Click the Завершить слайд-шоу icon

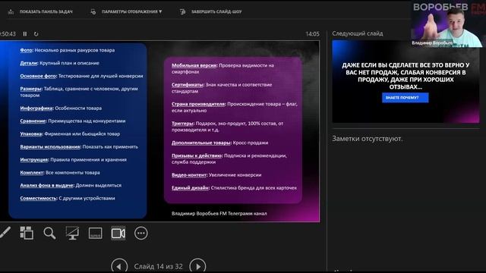pos(182,12)
